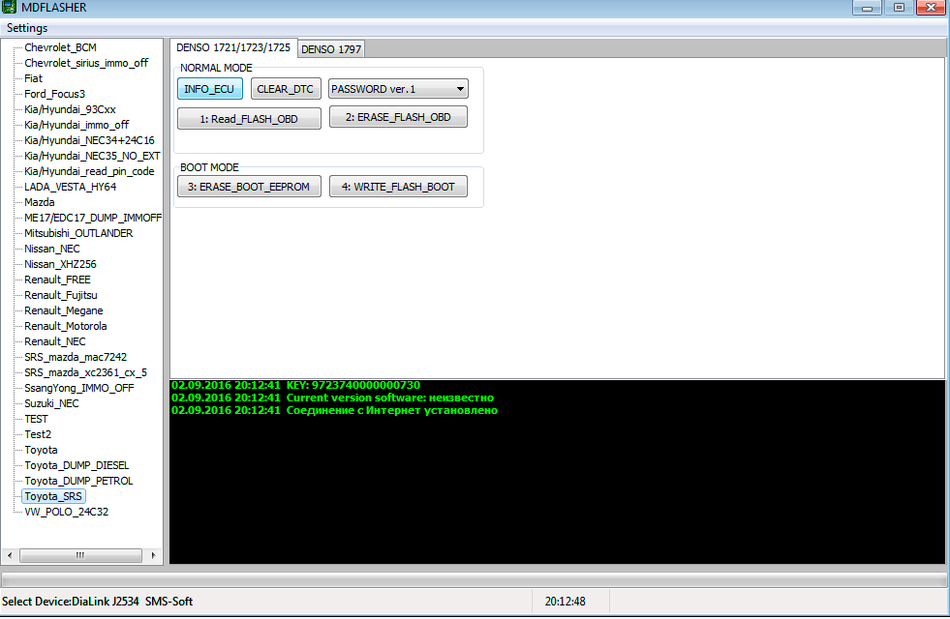Click the MDFLASHER app icon in title bar
The width and height of the screenshot is (950, 619).
coord(9,8)
